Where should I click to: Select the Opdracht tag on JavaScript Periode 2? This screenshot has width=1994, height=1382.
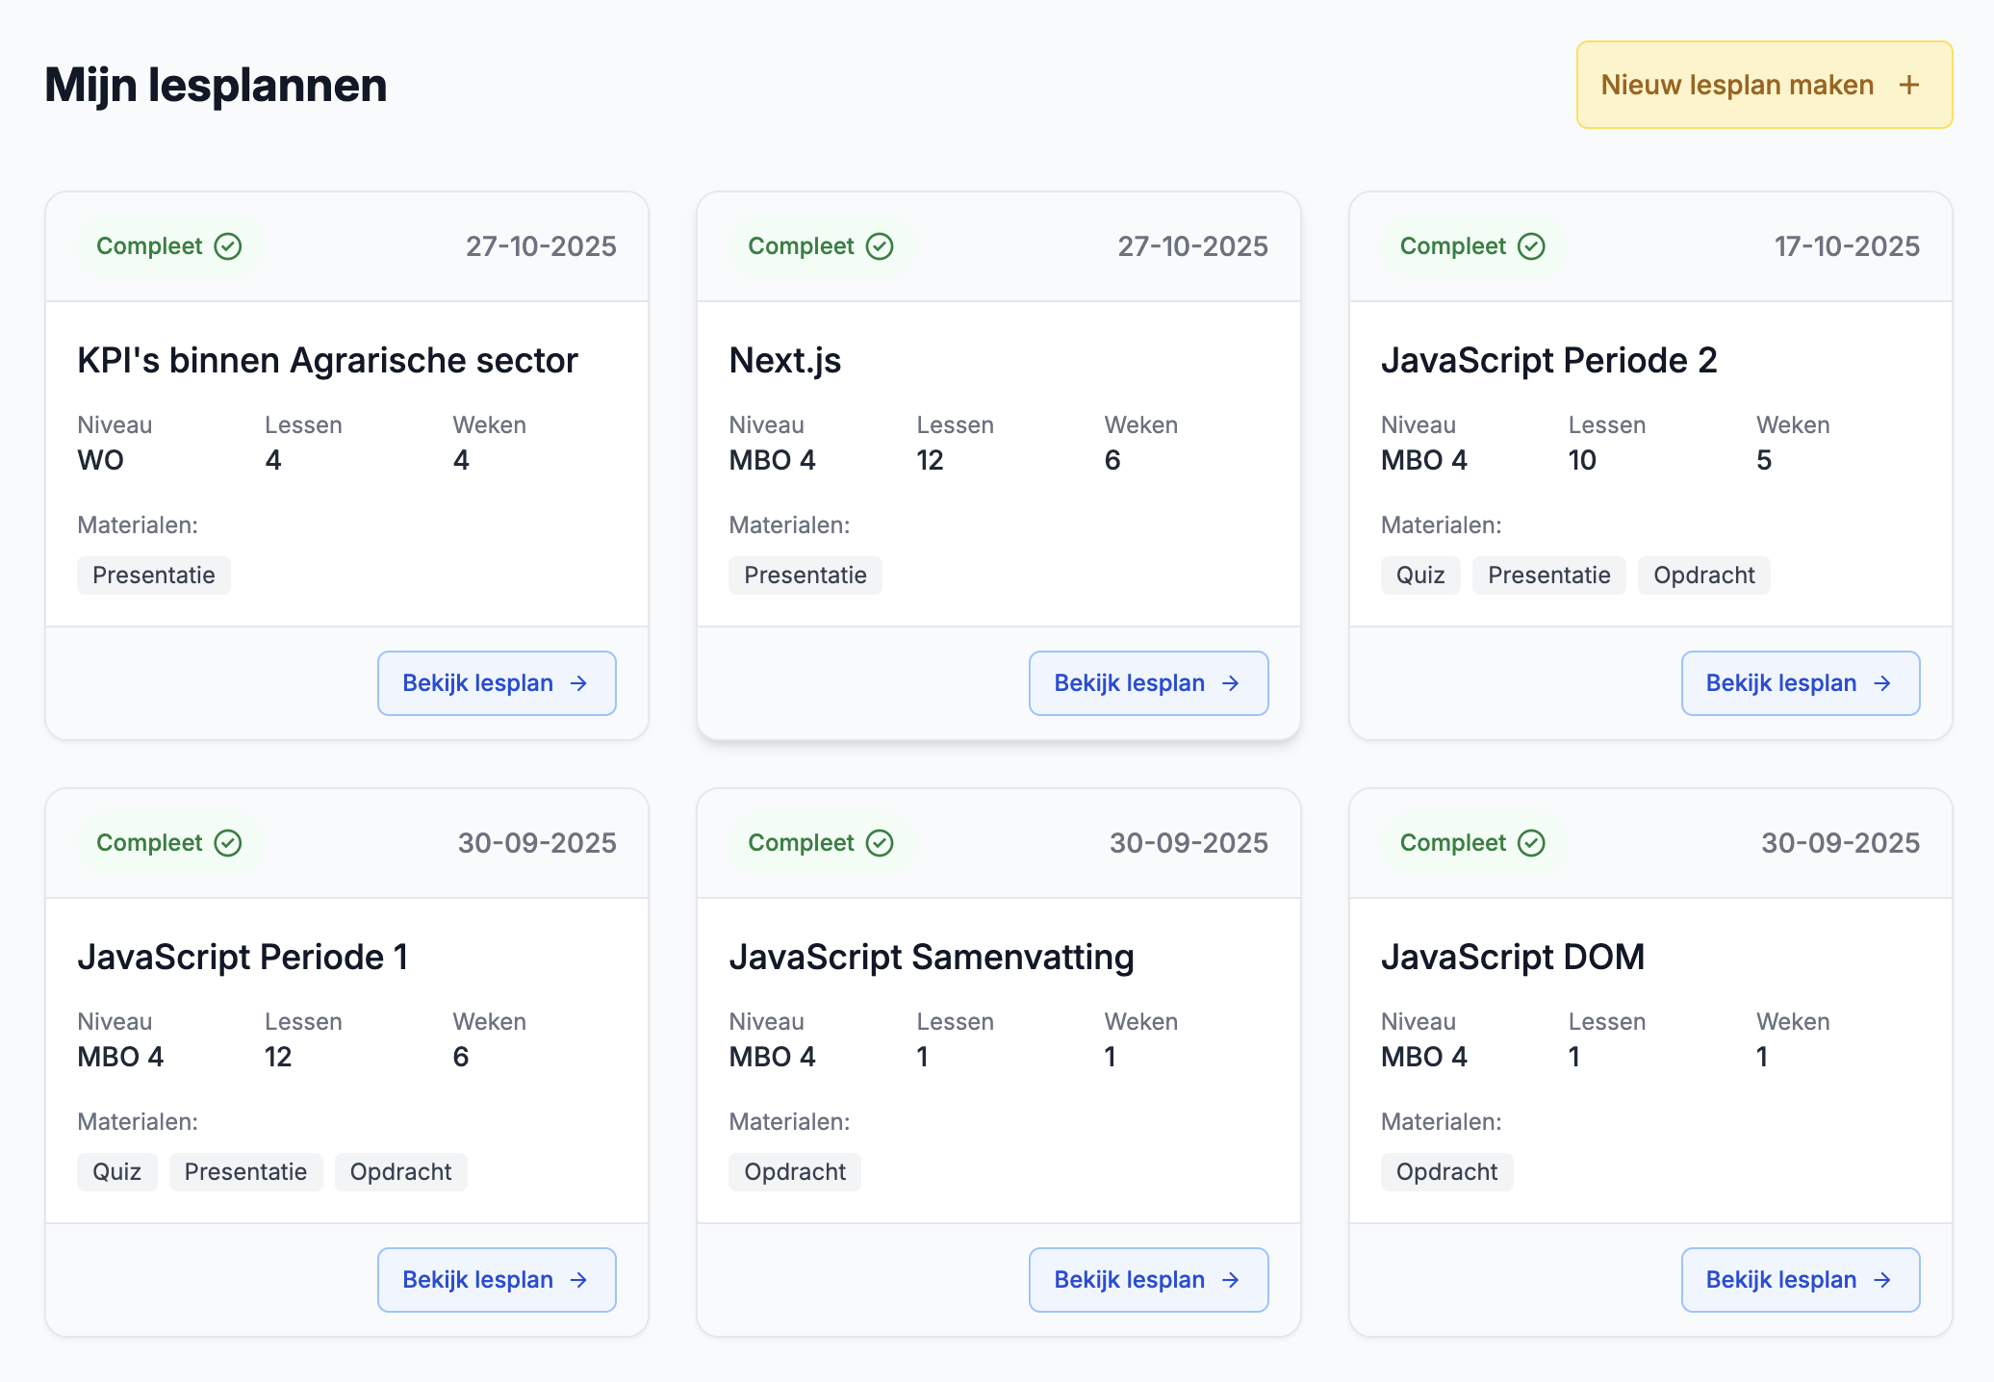click(x=1703, y=576)
